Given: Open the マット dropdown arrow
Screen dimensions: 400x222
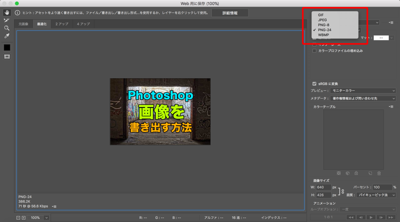Looking at the screenshot, I should 391,38.
